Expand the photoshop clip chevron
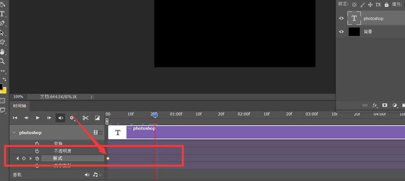 130,128
